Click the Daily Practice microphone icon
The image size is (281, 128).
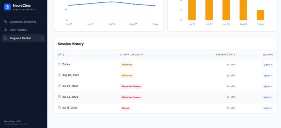point(6,30)
